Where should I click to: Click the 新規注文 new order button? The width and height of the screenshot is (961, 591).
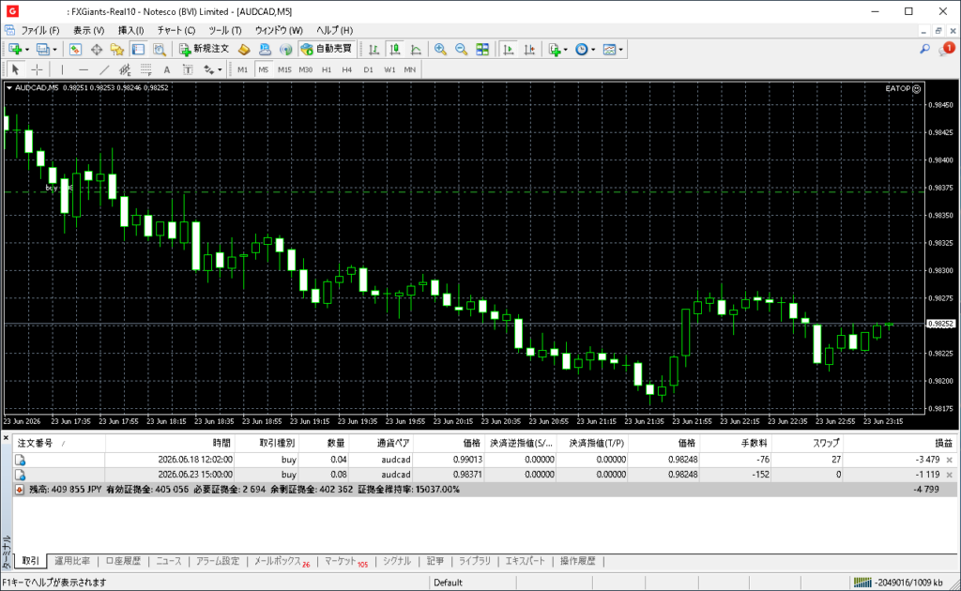click(204, 49)
